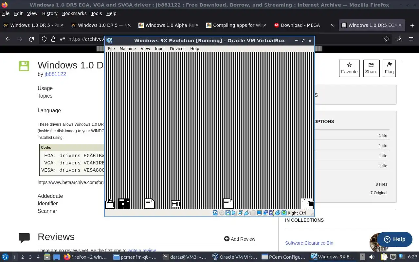
Task: Open new Firefox tab with plus button
Action: [411, 25]
